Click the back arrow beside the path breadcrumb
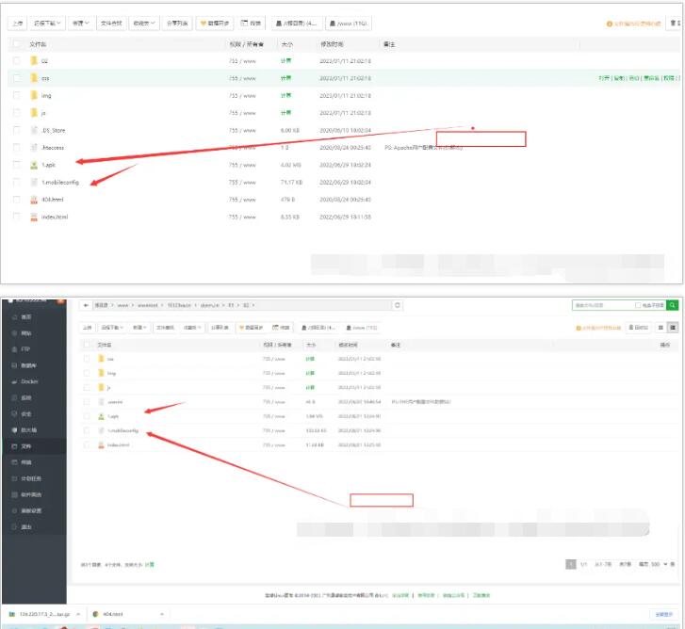685x629 pixels. click(85, 305)
